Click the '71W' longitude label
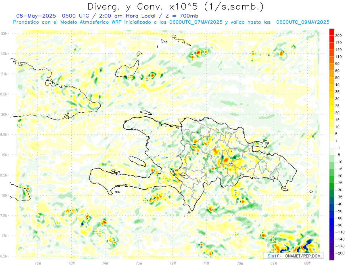345x267 pixels. [x=206, y=263]
